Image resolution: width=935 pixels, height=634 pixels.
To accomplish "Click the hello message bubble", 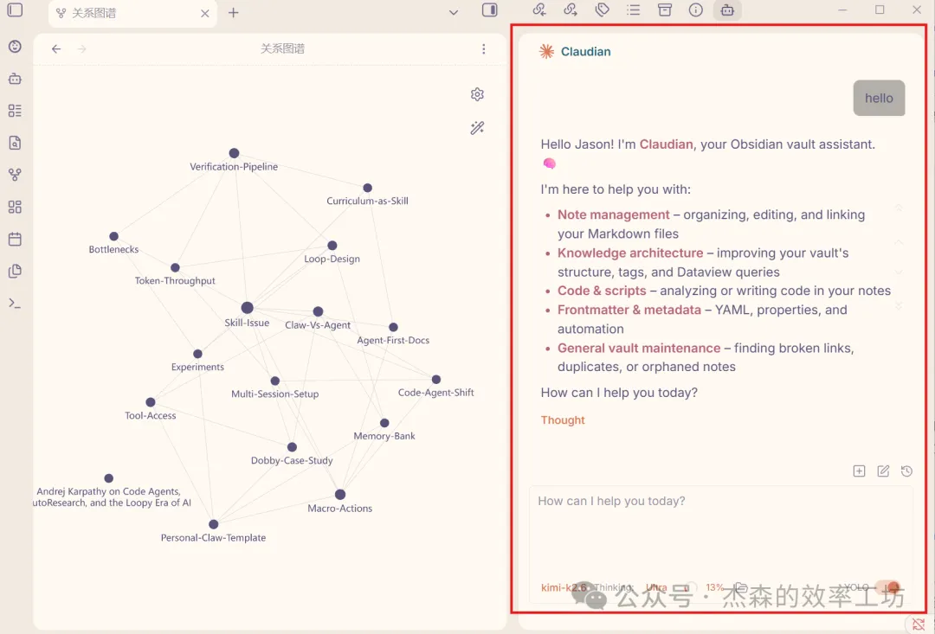I will (x=879, y=98).
